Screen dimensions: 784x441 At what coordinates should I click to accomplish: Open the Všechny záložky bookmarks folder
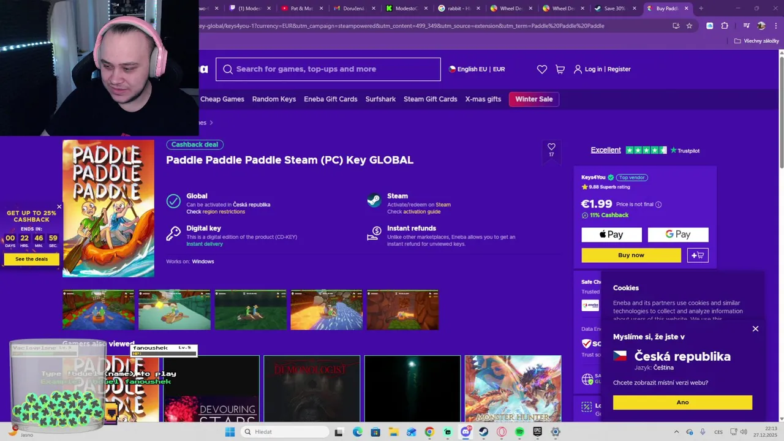[756, 41]
